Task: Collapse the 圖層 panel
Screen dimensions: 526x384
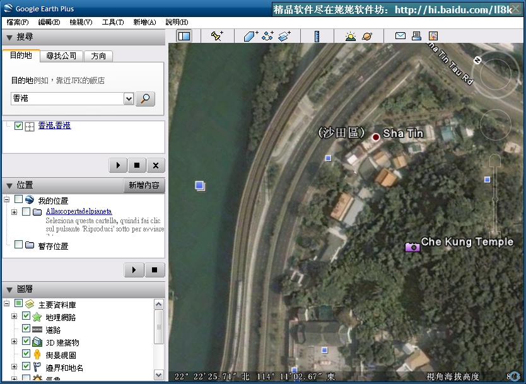Action: tap(9, 289)
